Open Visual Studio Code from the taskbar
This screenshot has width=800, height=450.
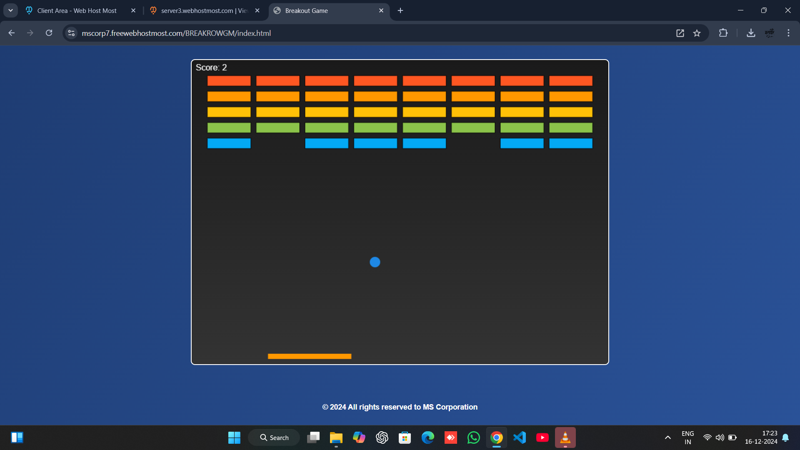coord(520,437)
